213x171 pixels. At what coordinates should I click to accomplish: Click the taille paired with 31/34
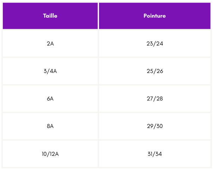tap(50, 154)
